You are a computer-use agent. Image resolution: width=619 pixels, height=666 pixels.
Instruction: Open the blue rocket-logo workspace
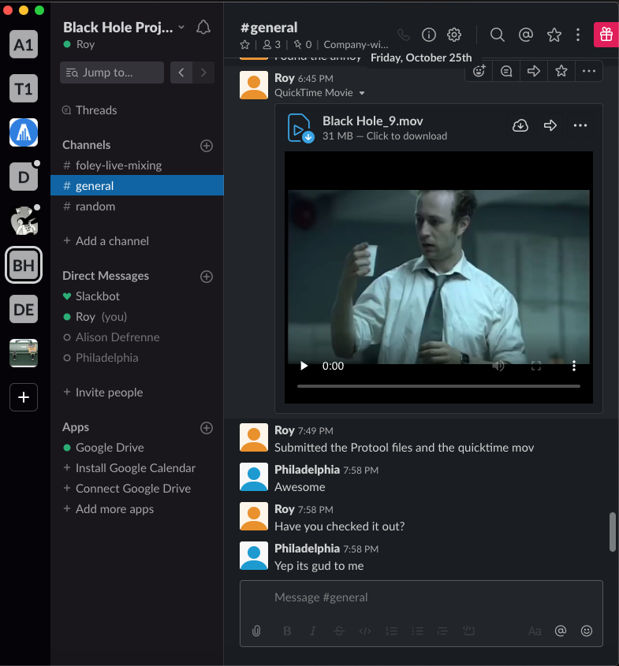[x=24, y=132]
